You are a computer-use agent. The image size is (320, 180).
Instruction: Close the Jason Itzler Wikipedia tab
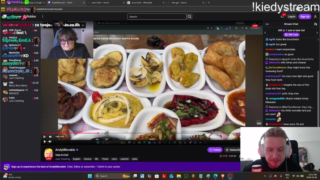point(163,3)
